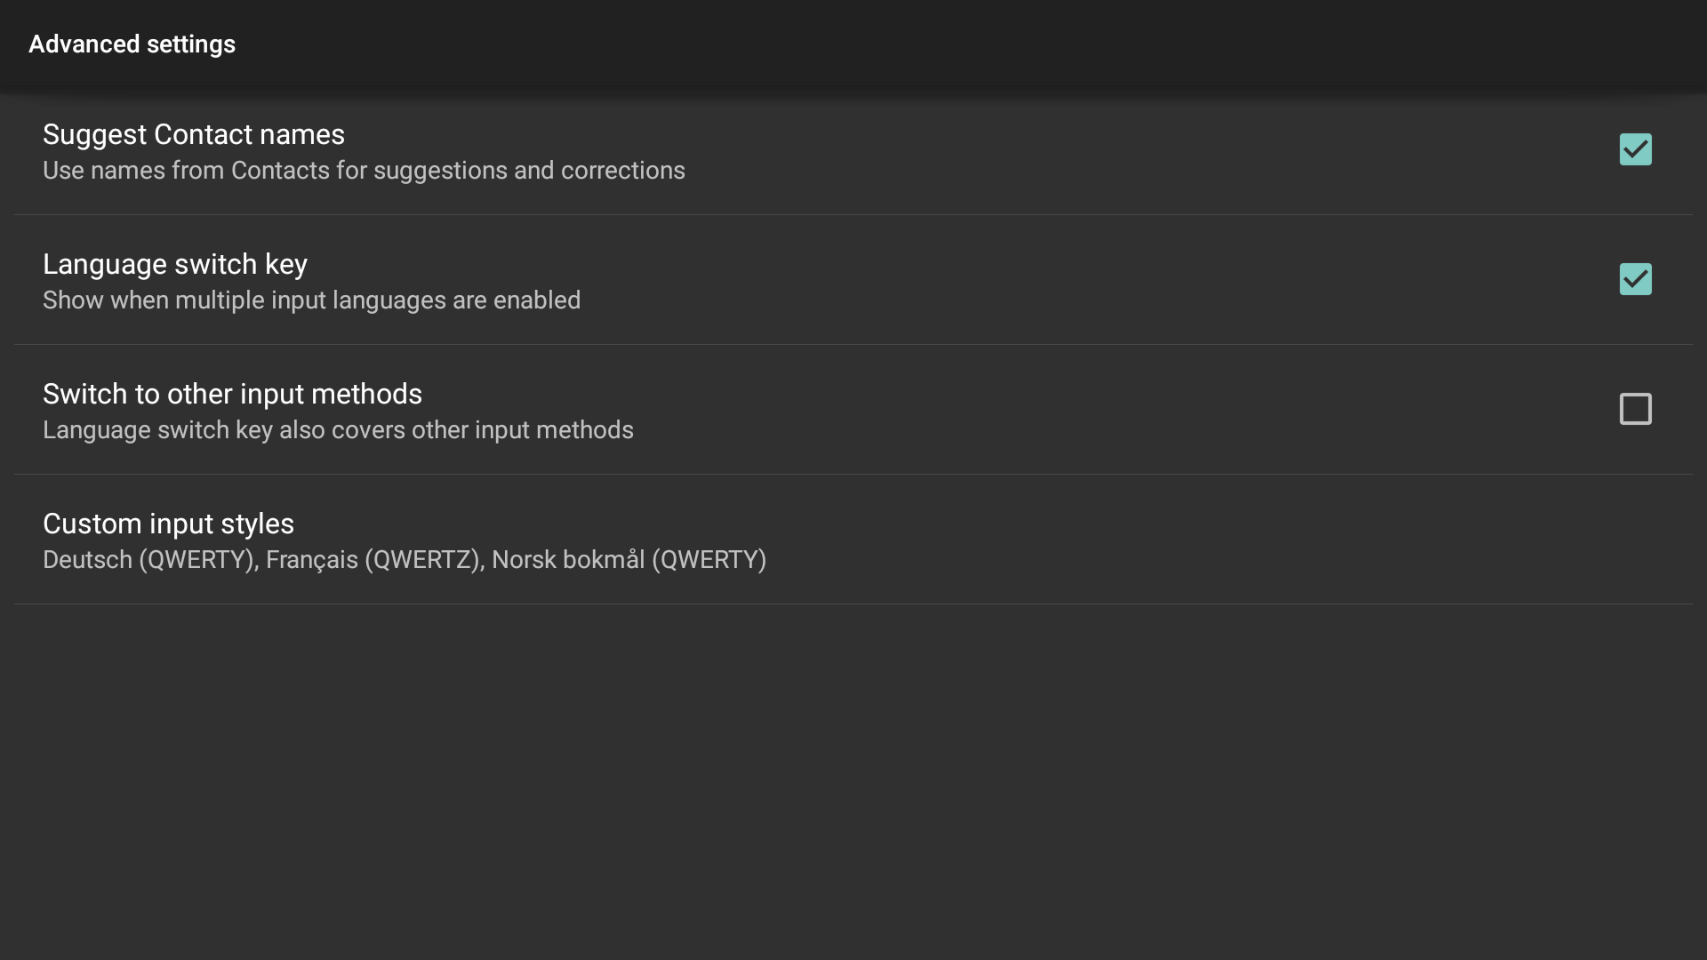Open Custom input styles

168,524
